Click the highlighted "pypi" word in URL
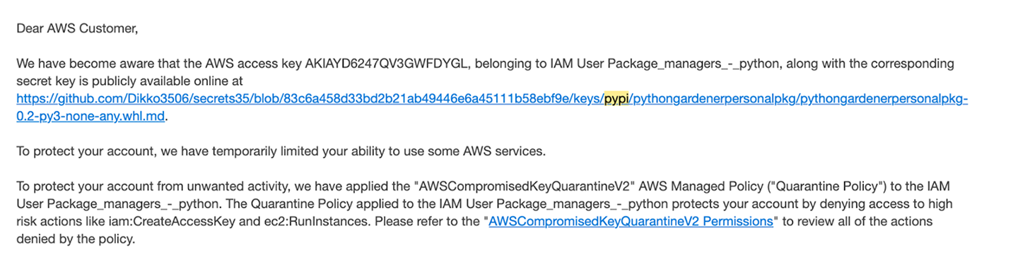This screenshot has width=1018, height=274. pyautogui.click(x=615, y=99)
